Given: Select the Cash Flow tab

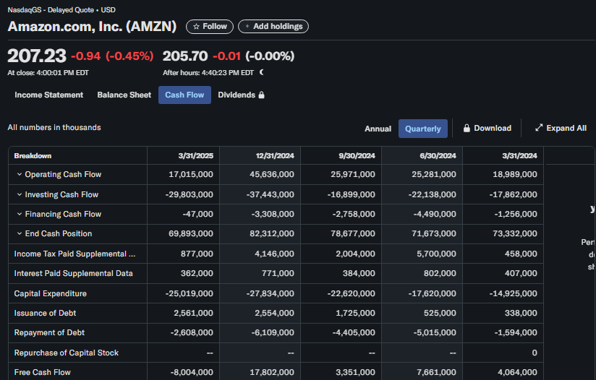Looking at the screenshot, I should click(184, 95).
